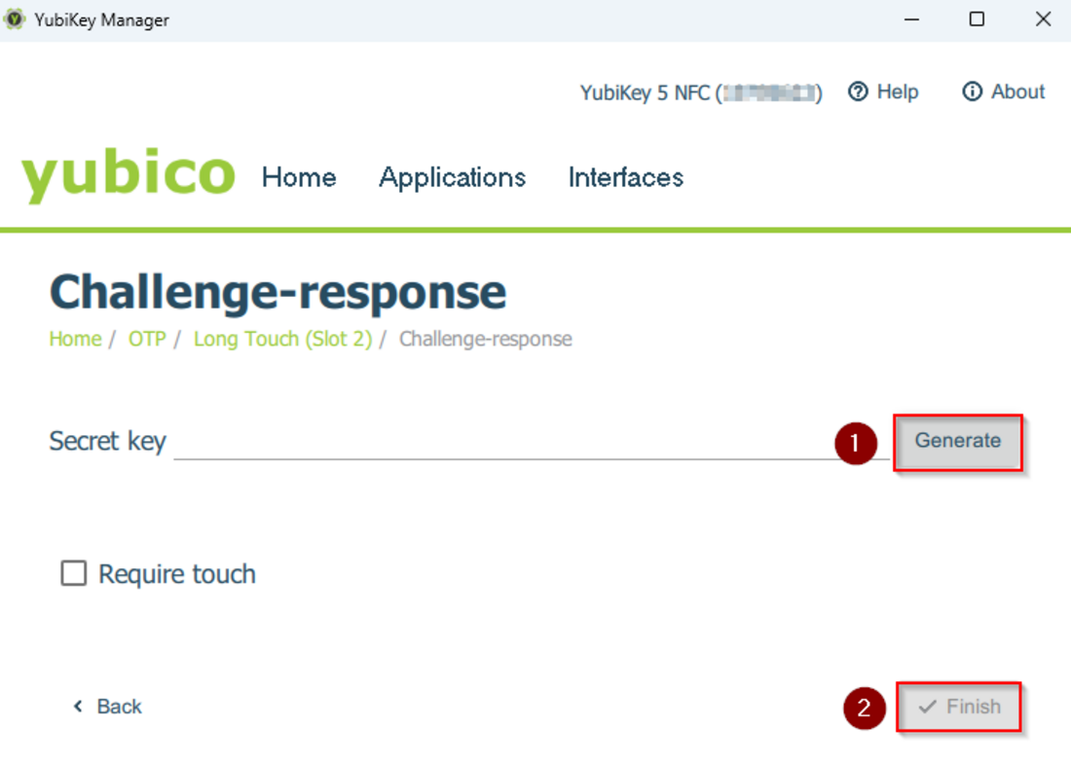The height and width of the screenshot is (764, 1071).
Task: Generate a new secret key
Action: (x=958, y=441)
